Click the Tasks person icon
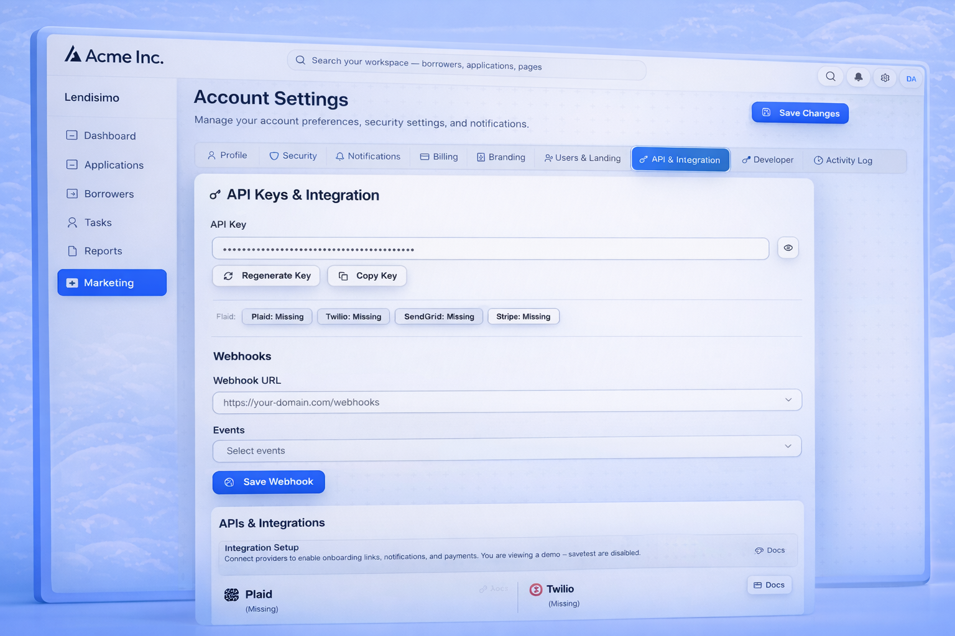 coord(72,222)
